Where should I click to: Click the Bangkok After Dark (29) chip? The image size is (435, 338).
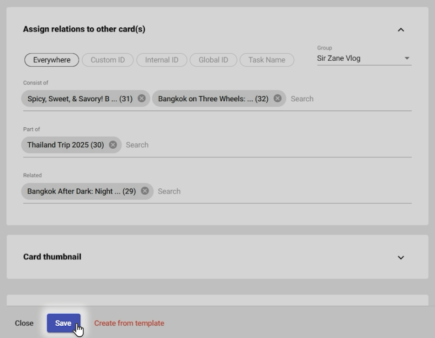[x=81, y=191]
